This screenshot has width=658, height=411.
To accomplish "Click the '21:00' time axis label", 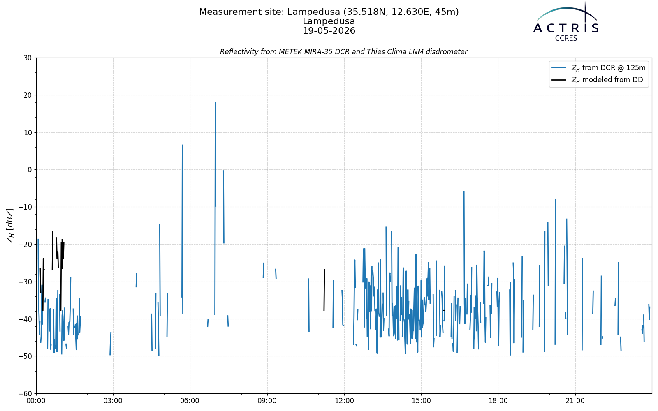I will pos(575,401).
